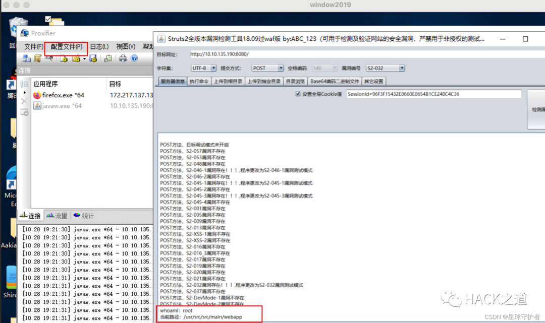
Task: Click the whoami: root output line
Action: tap(176, 310)
